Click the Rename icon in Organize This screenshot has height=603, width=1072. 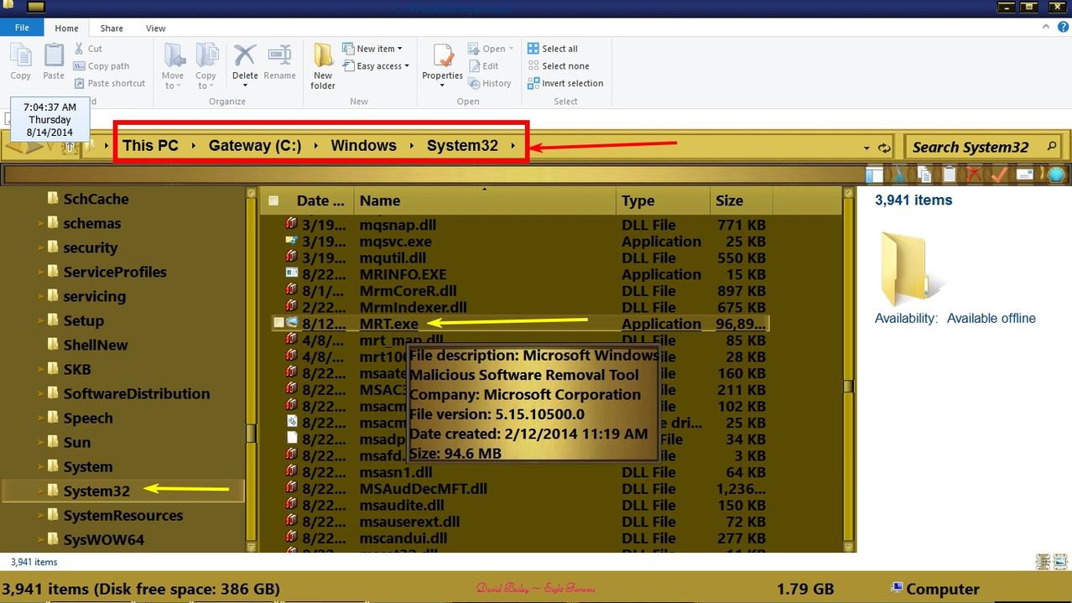[279, 56]
